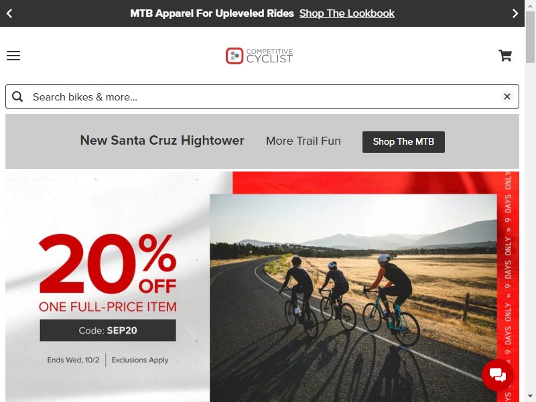Open the hamburger navigation menu
Viewport: 536px width, 402px height.
[13, 56]
